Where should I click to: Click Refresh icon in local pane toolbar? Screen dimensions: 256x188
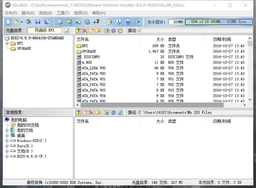pos(120,113)
